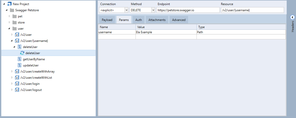Expand the store folder node
This screenshot has width=296, height=118.
(x=9, y=22)
